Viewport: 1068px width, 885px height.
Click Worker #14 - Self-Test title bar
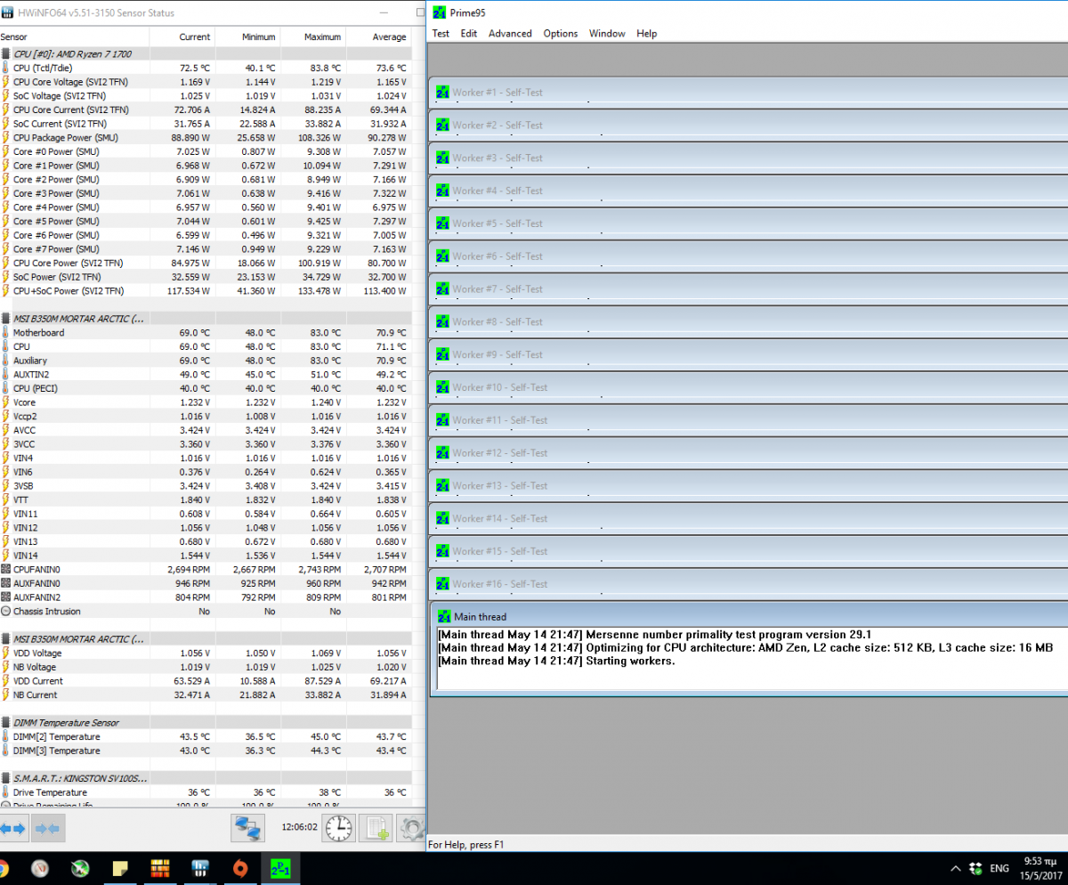[x=748, y=518]
